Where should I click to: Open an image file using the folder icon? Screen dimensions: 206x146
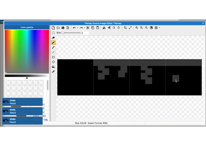coord(58,28)
